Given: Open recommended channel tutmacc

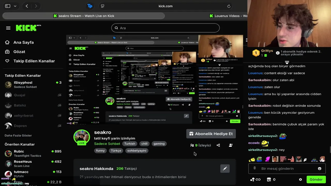Looking at the screenshot, I should click(33, 174).
